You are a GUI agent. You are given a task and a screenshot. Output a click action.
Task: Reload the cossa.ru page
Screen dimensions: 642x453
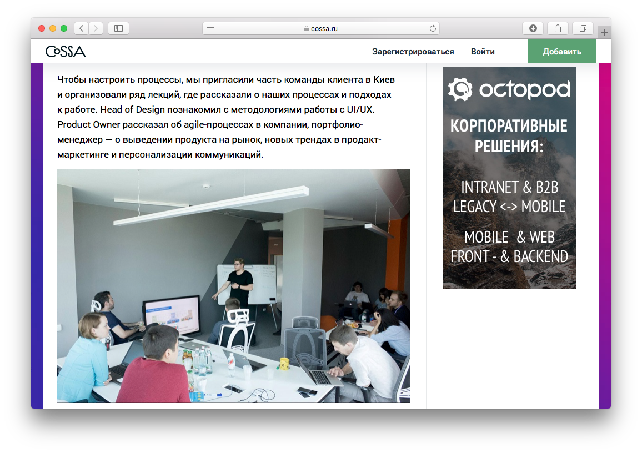coord(433,28)
